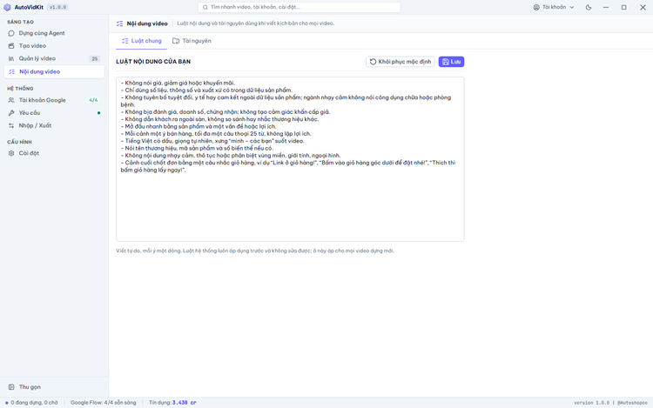Image resolution: width=653 pixels, height=408 pixels.
Task: Close the AutoVidKit window
Action: (643, 7)
